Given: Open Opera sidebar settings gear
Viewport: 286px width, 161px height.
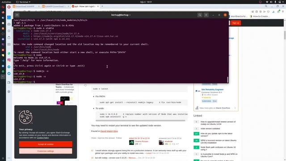Looking at the screenshot, I should point(9,92).
